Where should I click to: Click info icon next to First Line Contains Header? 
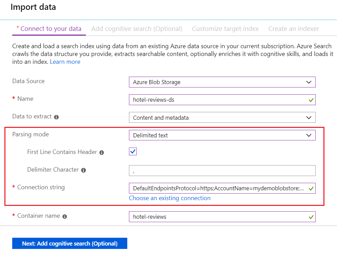tap(101, 153)
